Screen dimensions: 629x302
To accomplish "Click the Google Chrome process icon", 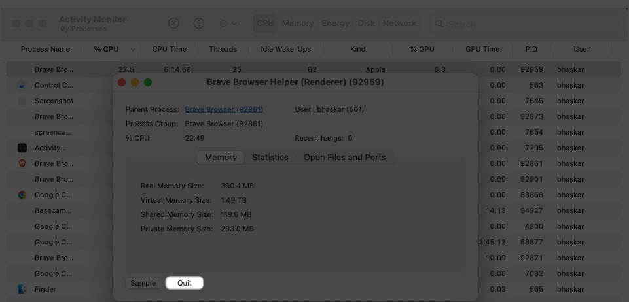I will point(22,195).
